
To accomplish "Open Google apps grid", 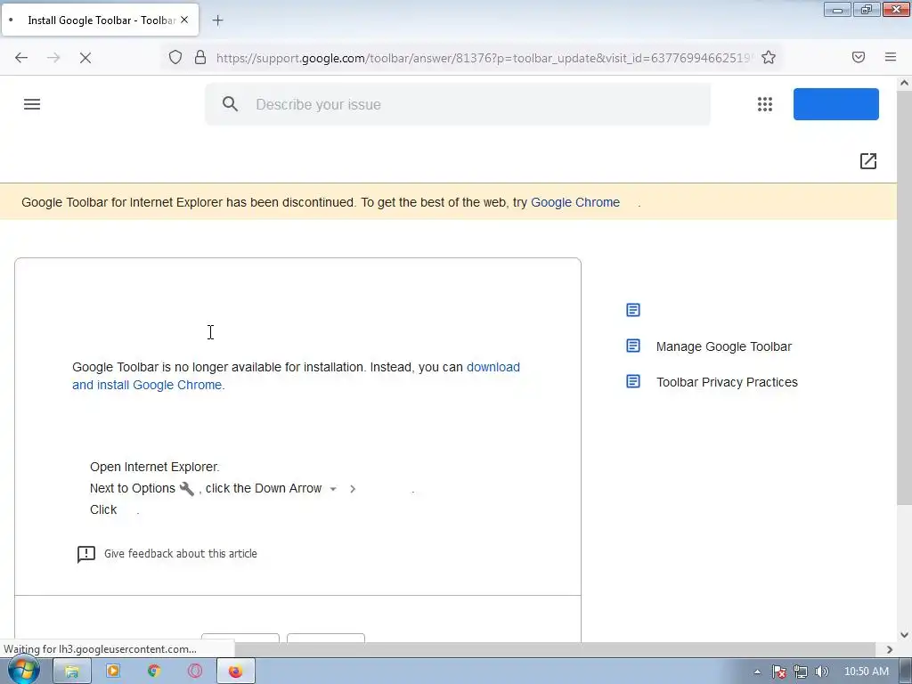I will click(x=765, y=104).
